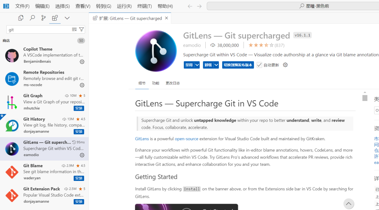Follow the GitLens link in description
This screenshot has width=379, height=210.
(142, 139)
